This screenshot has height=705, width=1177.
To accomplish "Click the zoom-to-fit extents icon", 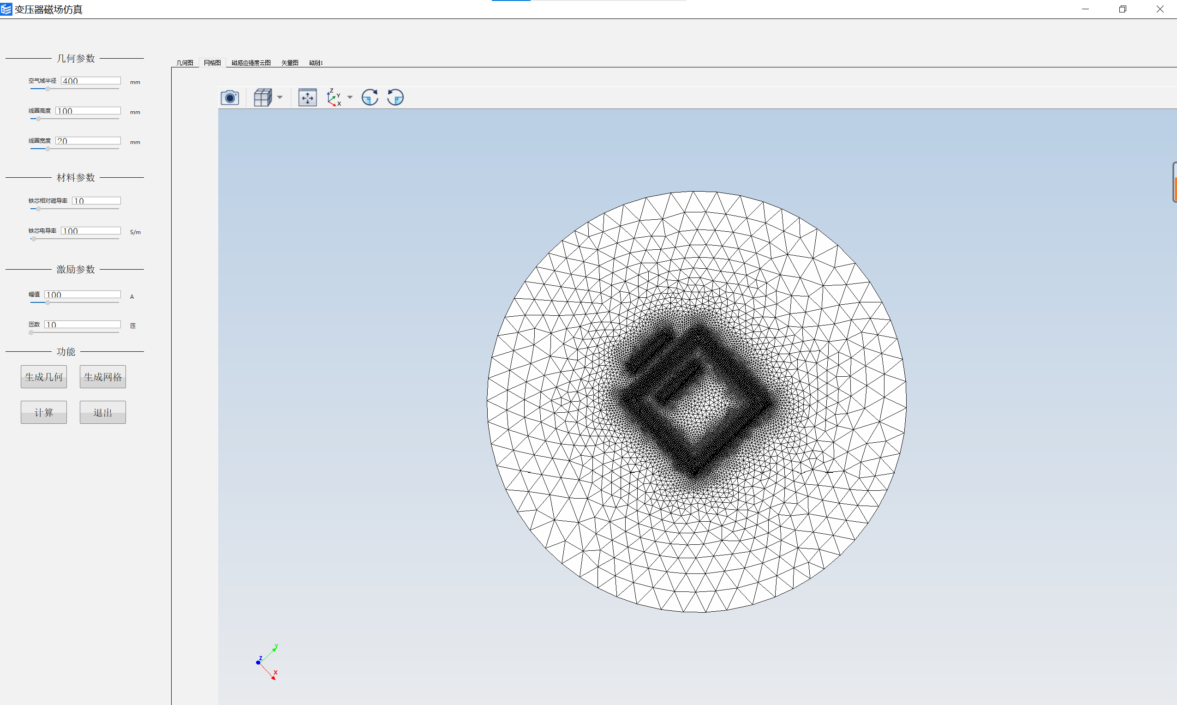I will (308, 98).
